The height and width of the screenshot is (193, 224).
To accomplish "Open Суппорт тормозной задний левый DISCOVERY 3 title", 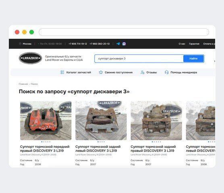I will [98, 149].
